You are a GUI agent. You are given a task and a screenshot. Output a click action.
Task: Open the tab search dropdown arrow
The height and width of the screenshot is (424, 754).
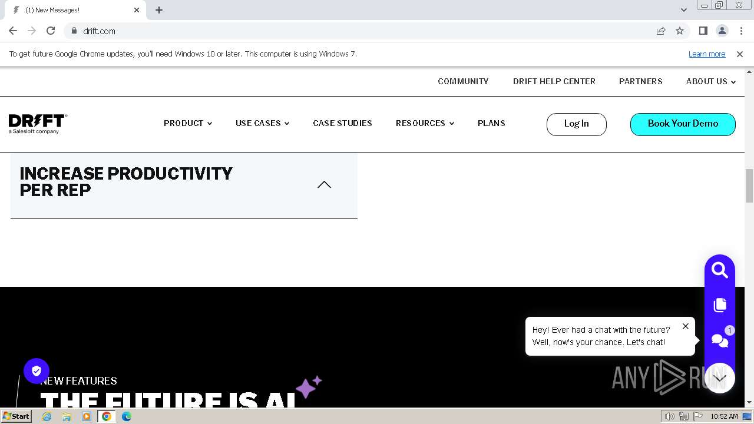click(683, 10)
